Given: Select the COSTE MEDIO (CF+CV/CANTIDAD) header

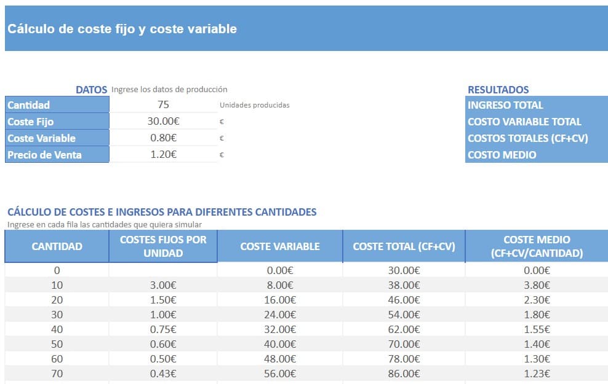Looking at the screenshot, I should pos(537,246).
